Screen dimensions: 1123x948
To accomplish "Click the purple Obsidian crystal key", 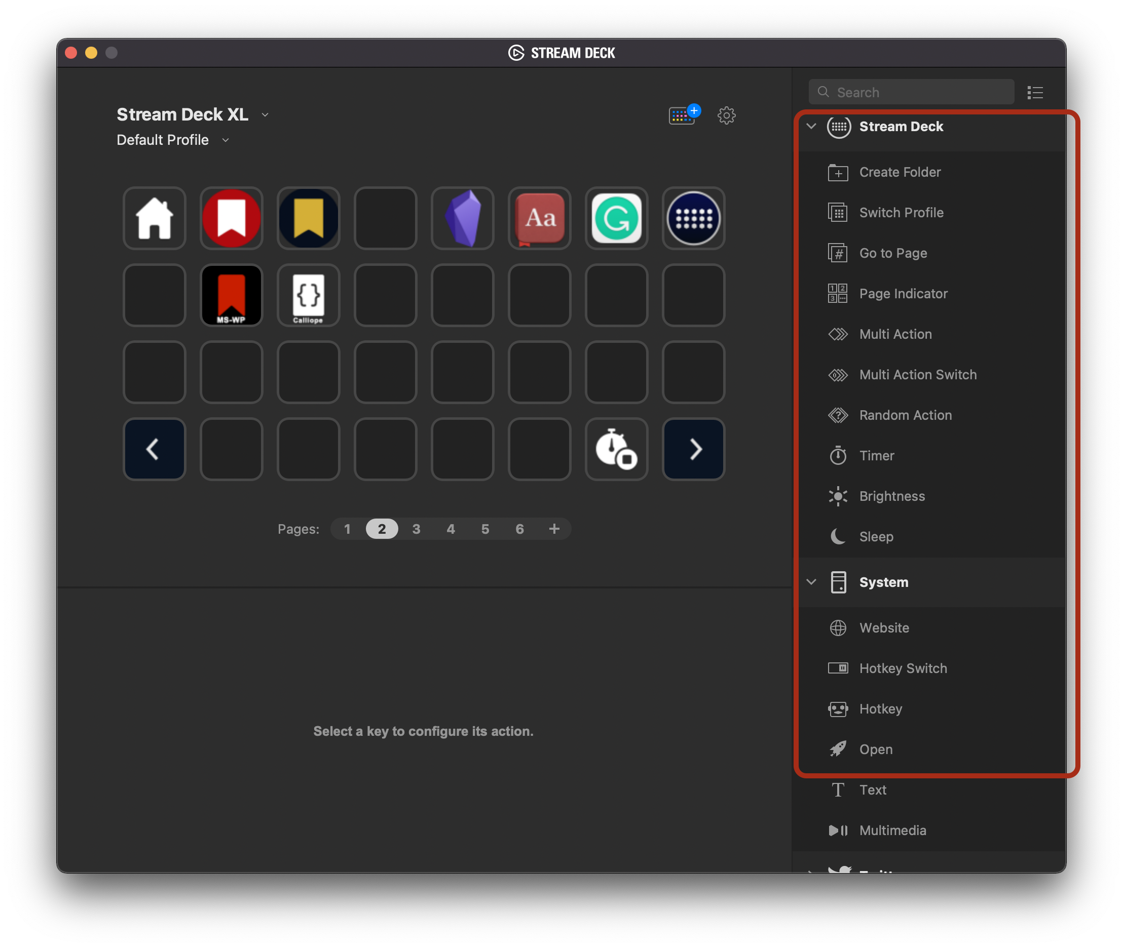I will point(463,218).
